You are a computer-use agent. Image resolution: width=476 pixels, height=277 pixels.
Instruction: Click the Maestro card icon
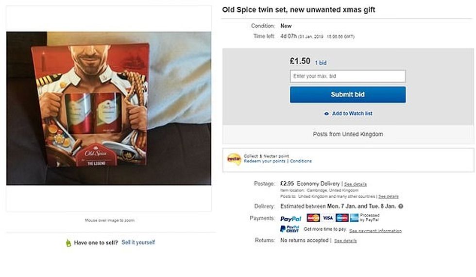[342, 218]
